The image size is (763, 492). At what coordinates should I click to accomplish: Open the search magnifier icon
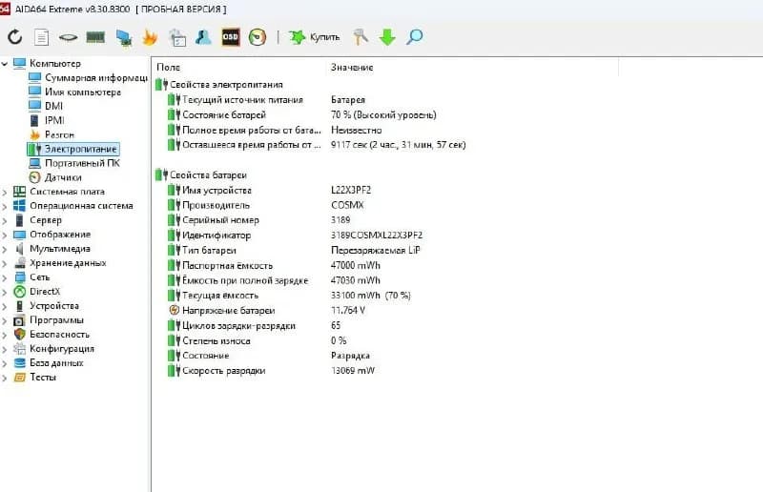(x=414, y=37)
